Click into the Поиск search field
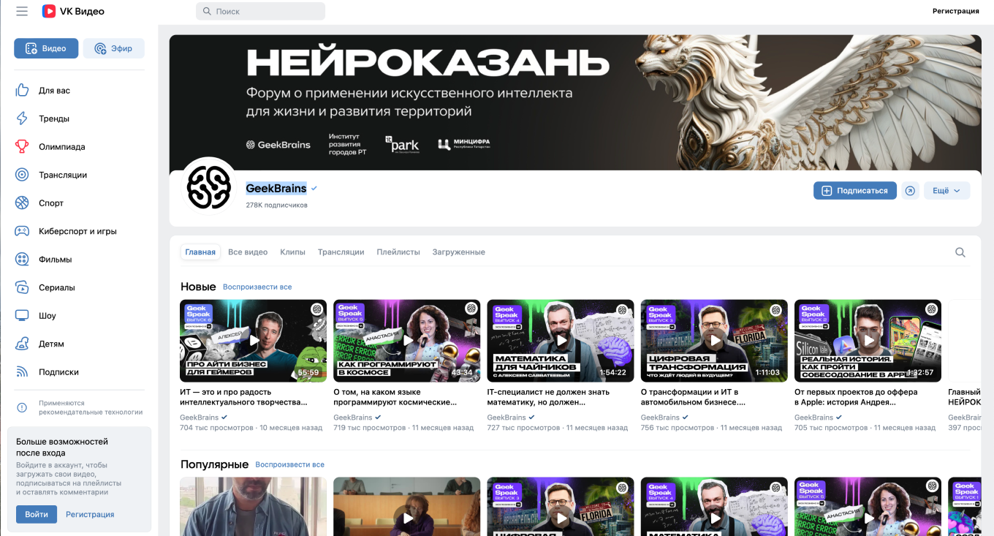Image resolution: width=994 pixels, height=536 pixels. [x=260, y=11]
